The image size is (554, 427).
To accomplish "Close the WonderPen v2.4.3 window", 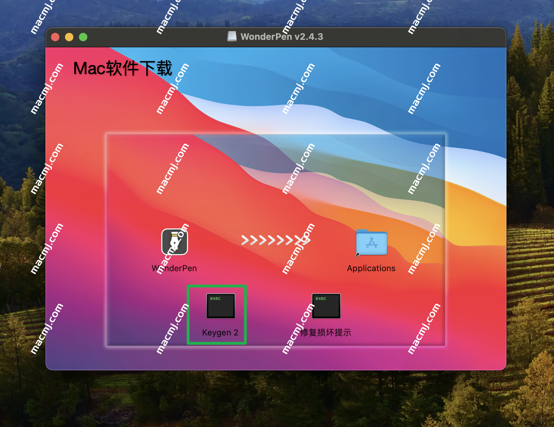I will coord(55,37).
